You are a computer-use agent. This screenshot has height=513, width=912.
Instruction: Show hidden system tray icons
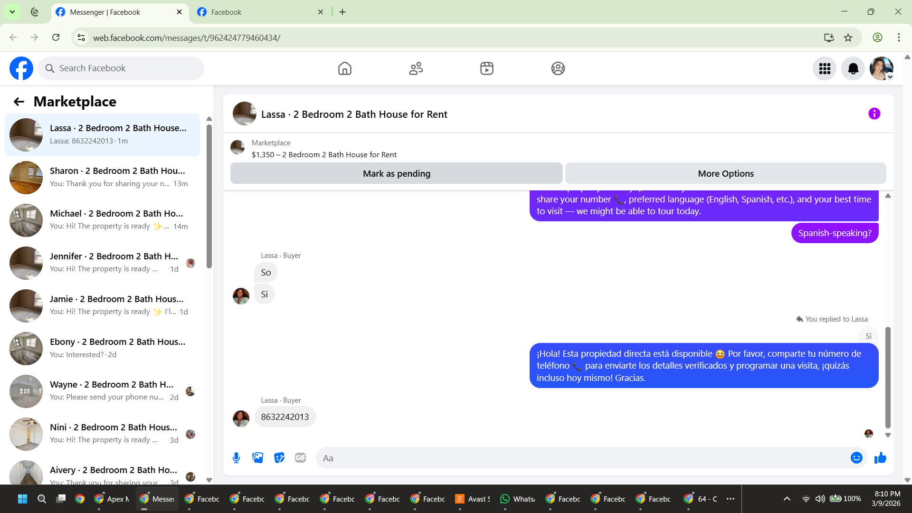click(x=787, y=499)
